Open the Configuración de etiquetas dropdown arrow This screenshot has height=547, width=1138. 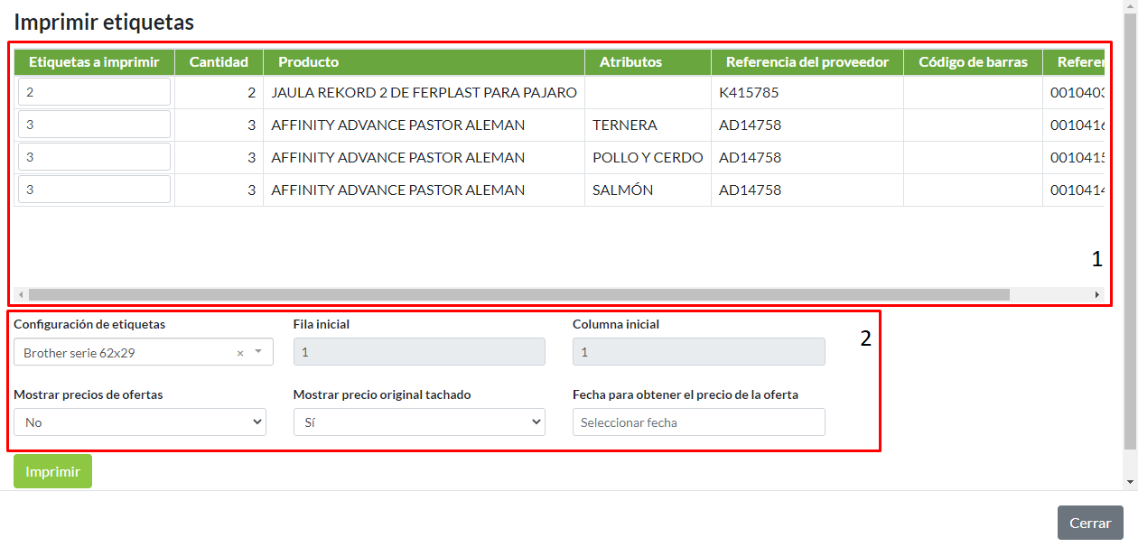pos(258,352)
